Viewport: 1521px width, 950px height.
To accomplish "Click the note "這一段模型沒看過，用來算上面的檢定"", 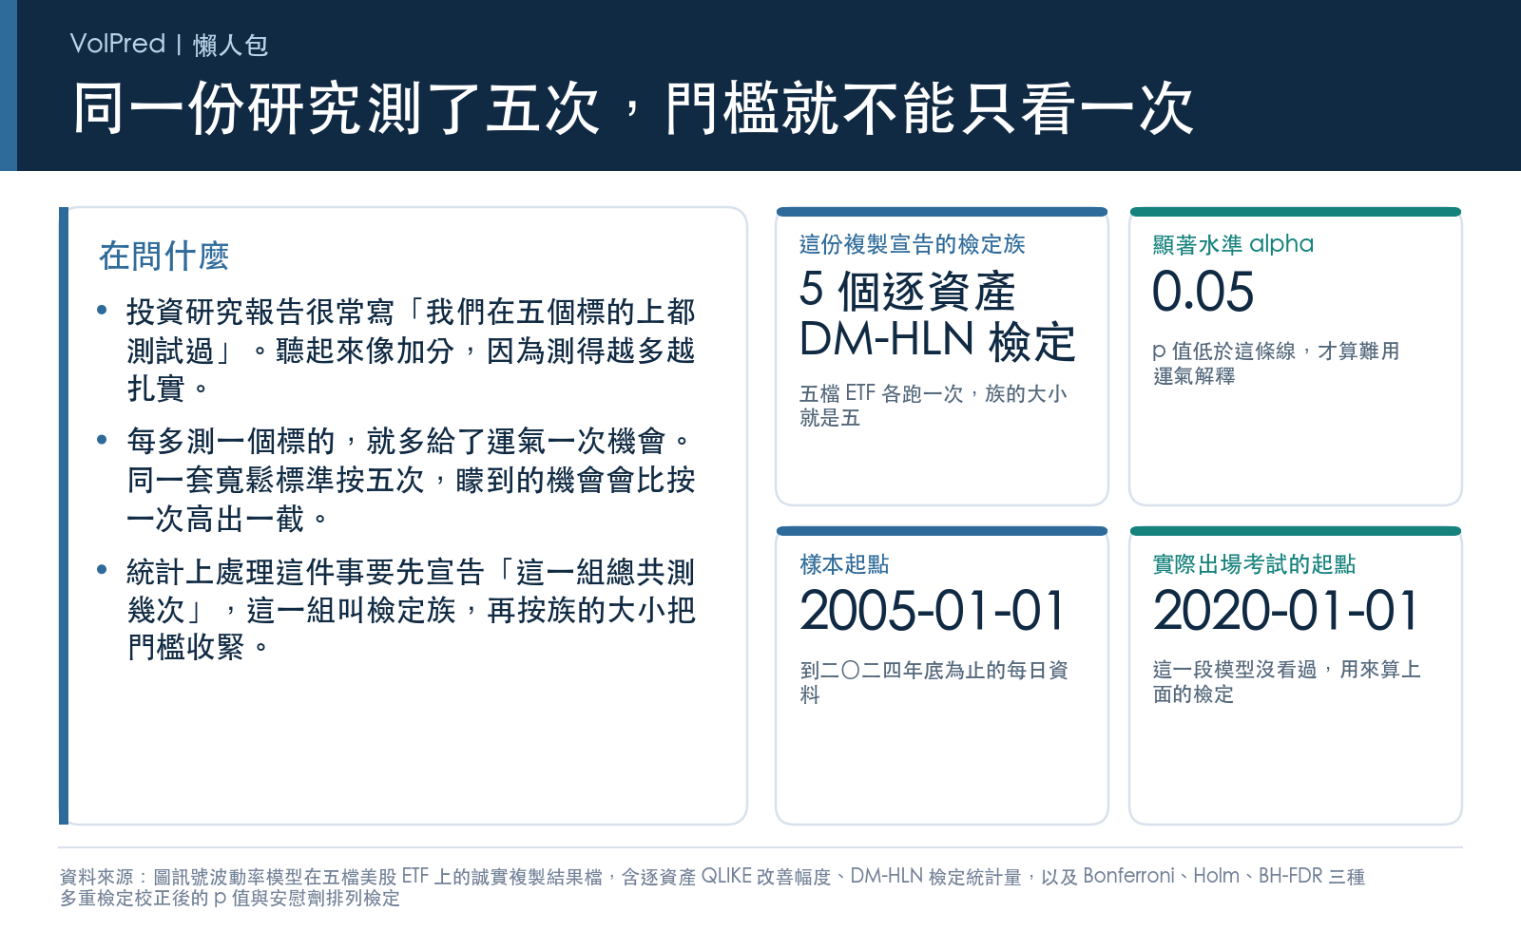I will click(1286, 682).
